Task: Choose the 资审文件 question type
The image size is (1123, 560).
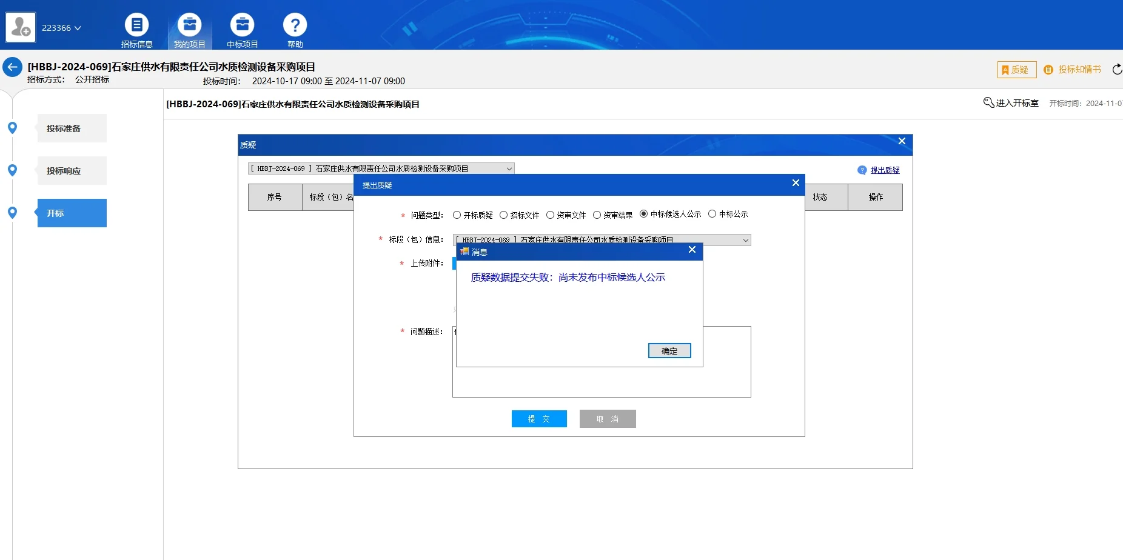Action: (x=549, y=215)
